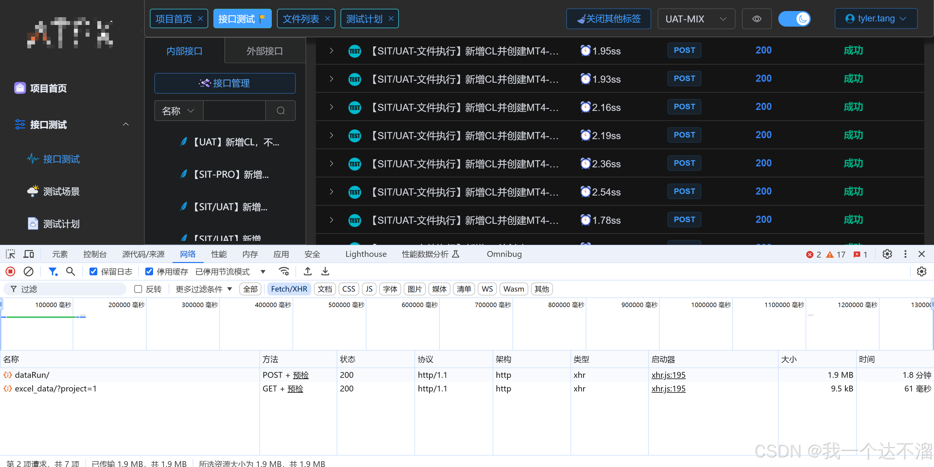Toggle the dark mode moon switch
The height and width of the screenshot is (467, 934).
point(794,19)
